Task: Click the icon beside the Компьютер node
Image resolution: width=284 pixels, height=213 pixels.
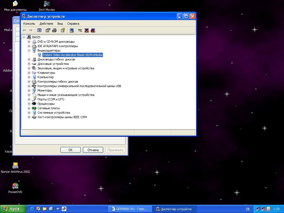Action: point(34,77)
